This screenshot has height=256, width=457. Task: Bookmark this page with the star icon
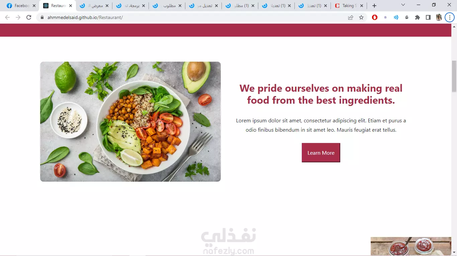point(361,17)
